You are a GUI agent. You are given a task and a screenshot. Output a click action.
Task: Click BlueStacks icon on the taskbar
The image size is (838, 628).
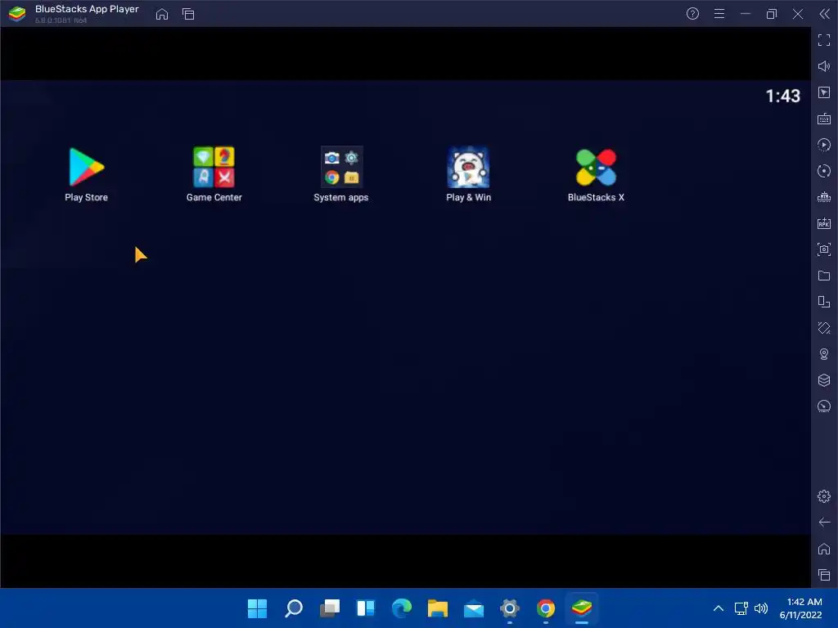click(582, 608)
